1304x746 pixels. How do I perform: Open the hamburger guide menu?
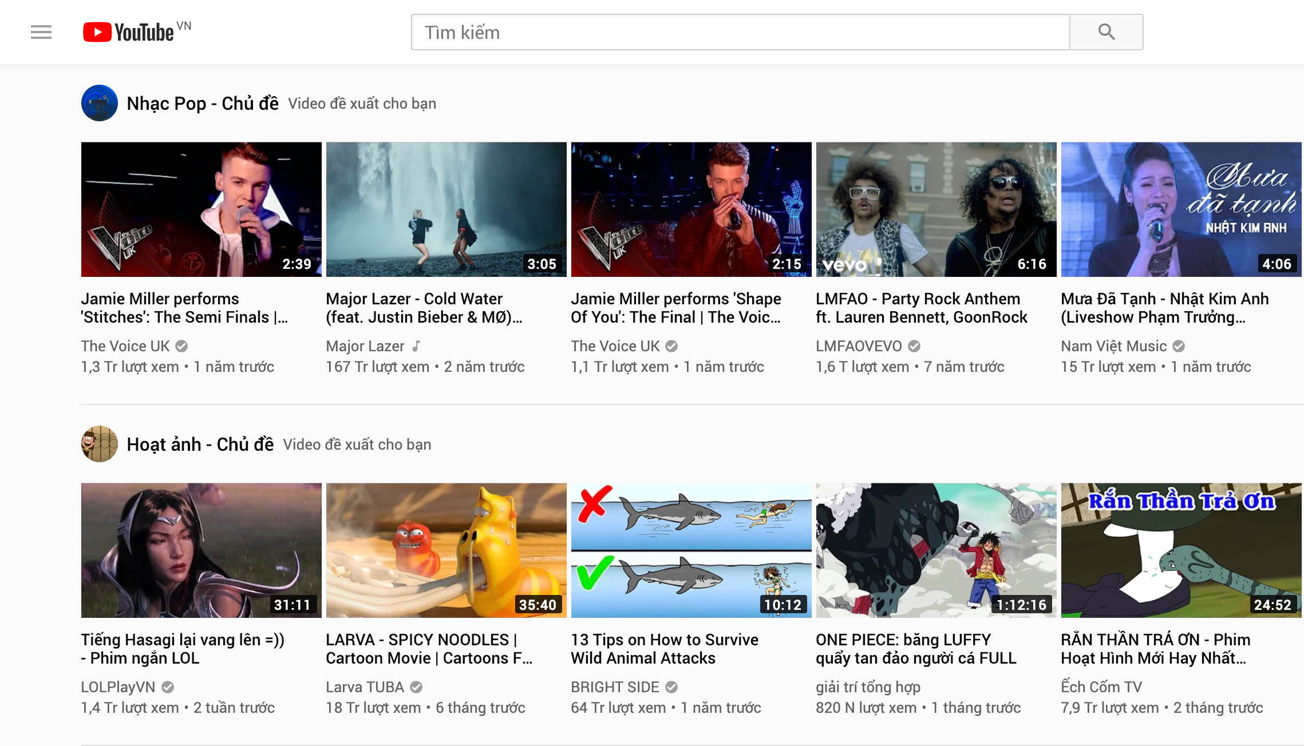tap(41, 32)
